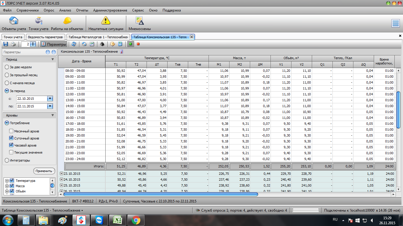This screenshot has width=403, height=226.
Task: Switch to Точки учета tab
Action: [13, 37]
